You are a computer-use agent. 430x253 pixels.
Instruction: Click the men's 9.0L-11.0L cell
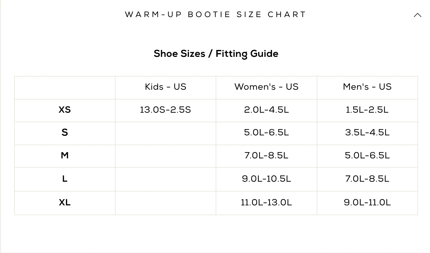367,202
